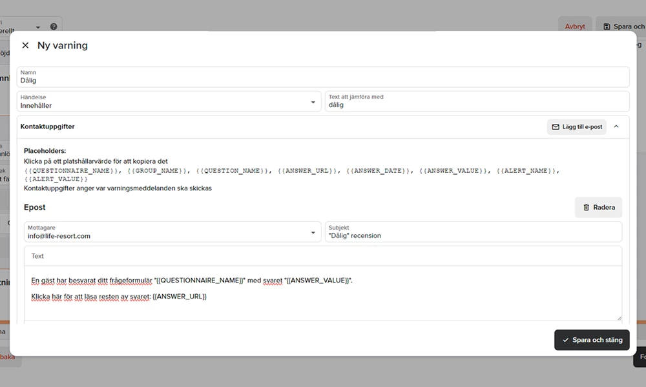Click the Placeholders: heading
The image size is (646, 387).
tap(45, 151)
